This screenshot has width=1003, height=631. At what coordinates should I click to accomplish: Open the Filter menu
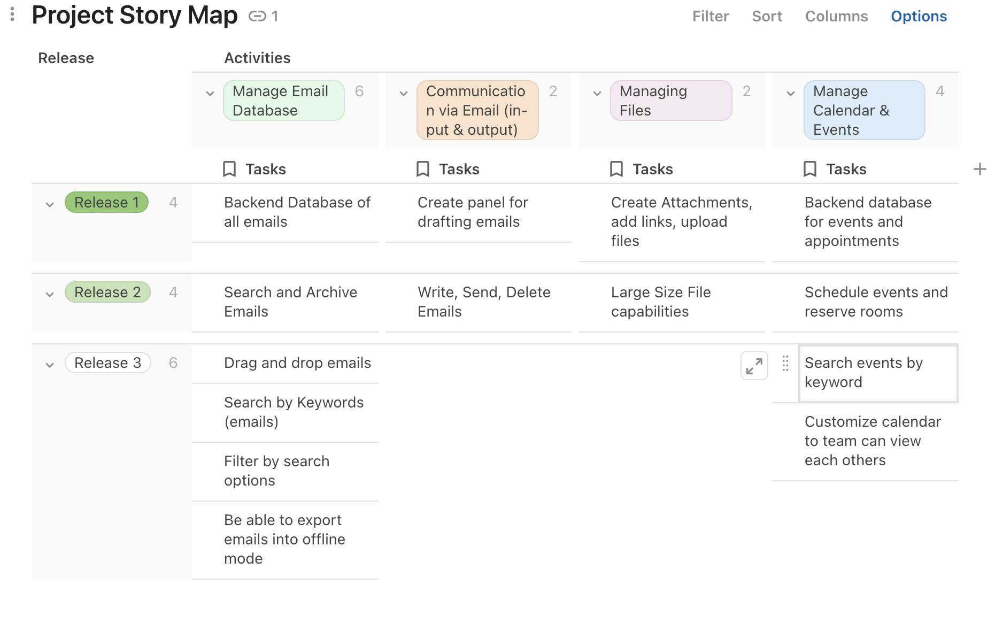tap(710, 17)
